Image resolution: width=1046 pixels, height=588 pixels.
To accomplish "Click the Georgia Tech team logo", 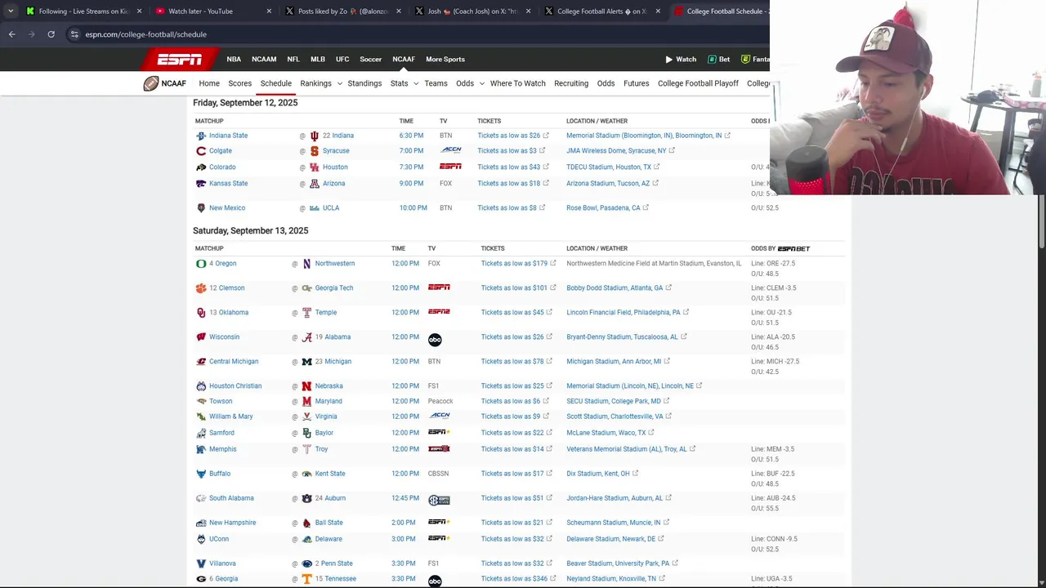I will 306,288.
